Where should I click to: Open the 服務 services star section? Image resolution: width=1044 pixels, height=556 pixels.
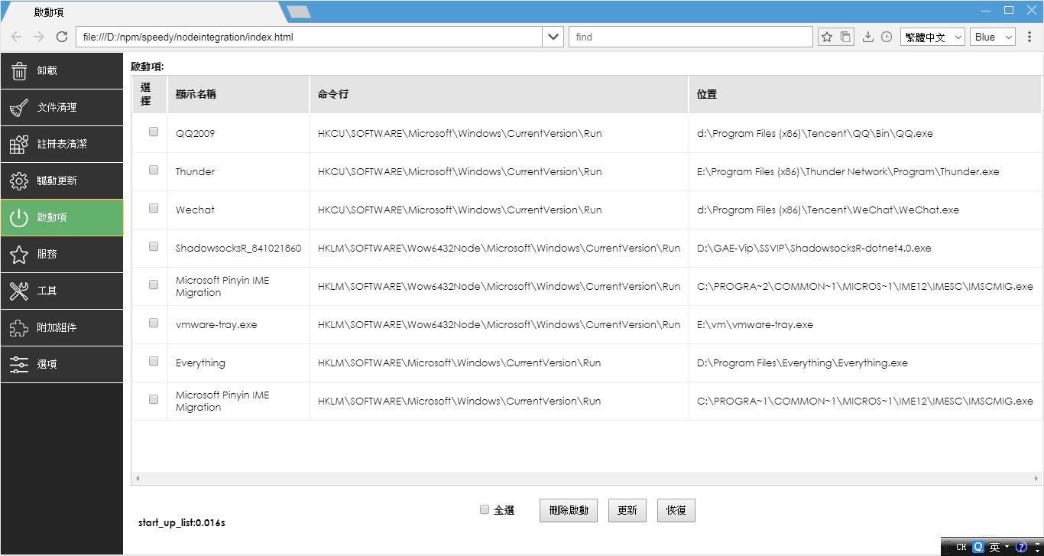(x=61, y=254)
